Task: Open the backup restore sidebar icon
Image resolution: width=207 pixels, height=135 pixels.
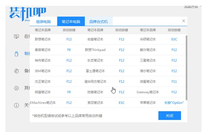Action: pyautogui.click(x=17, y=71)
